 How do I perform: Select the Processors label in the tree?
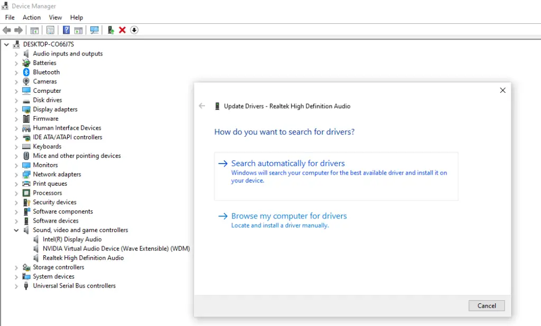point(47,193)
